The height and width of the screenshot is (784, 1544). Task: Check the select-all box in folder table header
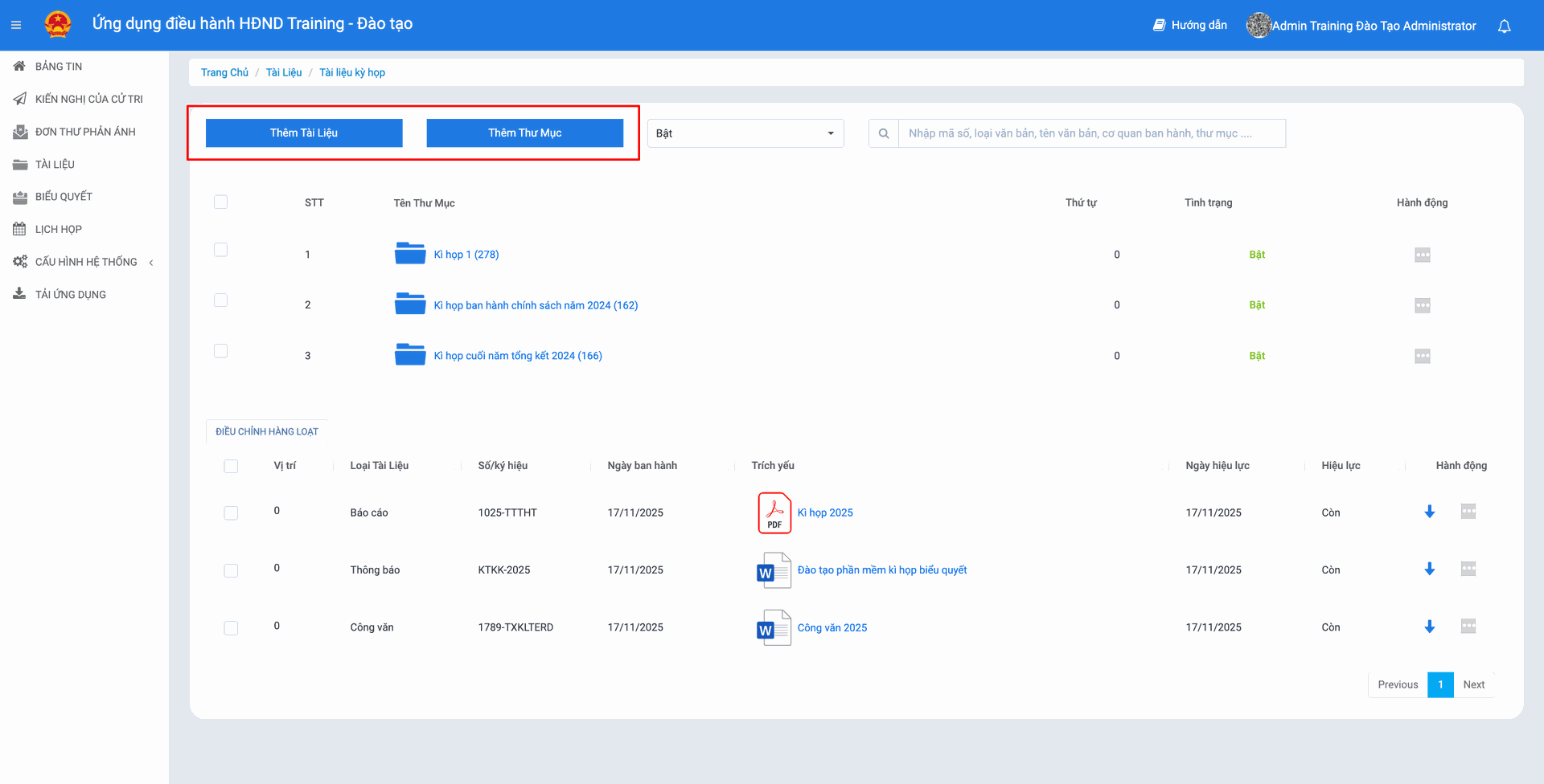pos(220,202)
